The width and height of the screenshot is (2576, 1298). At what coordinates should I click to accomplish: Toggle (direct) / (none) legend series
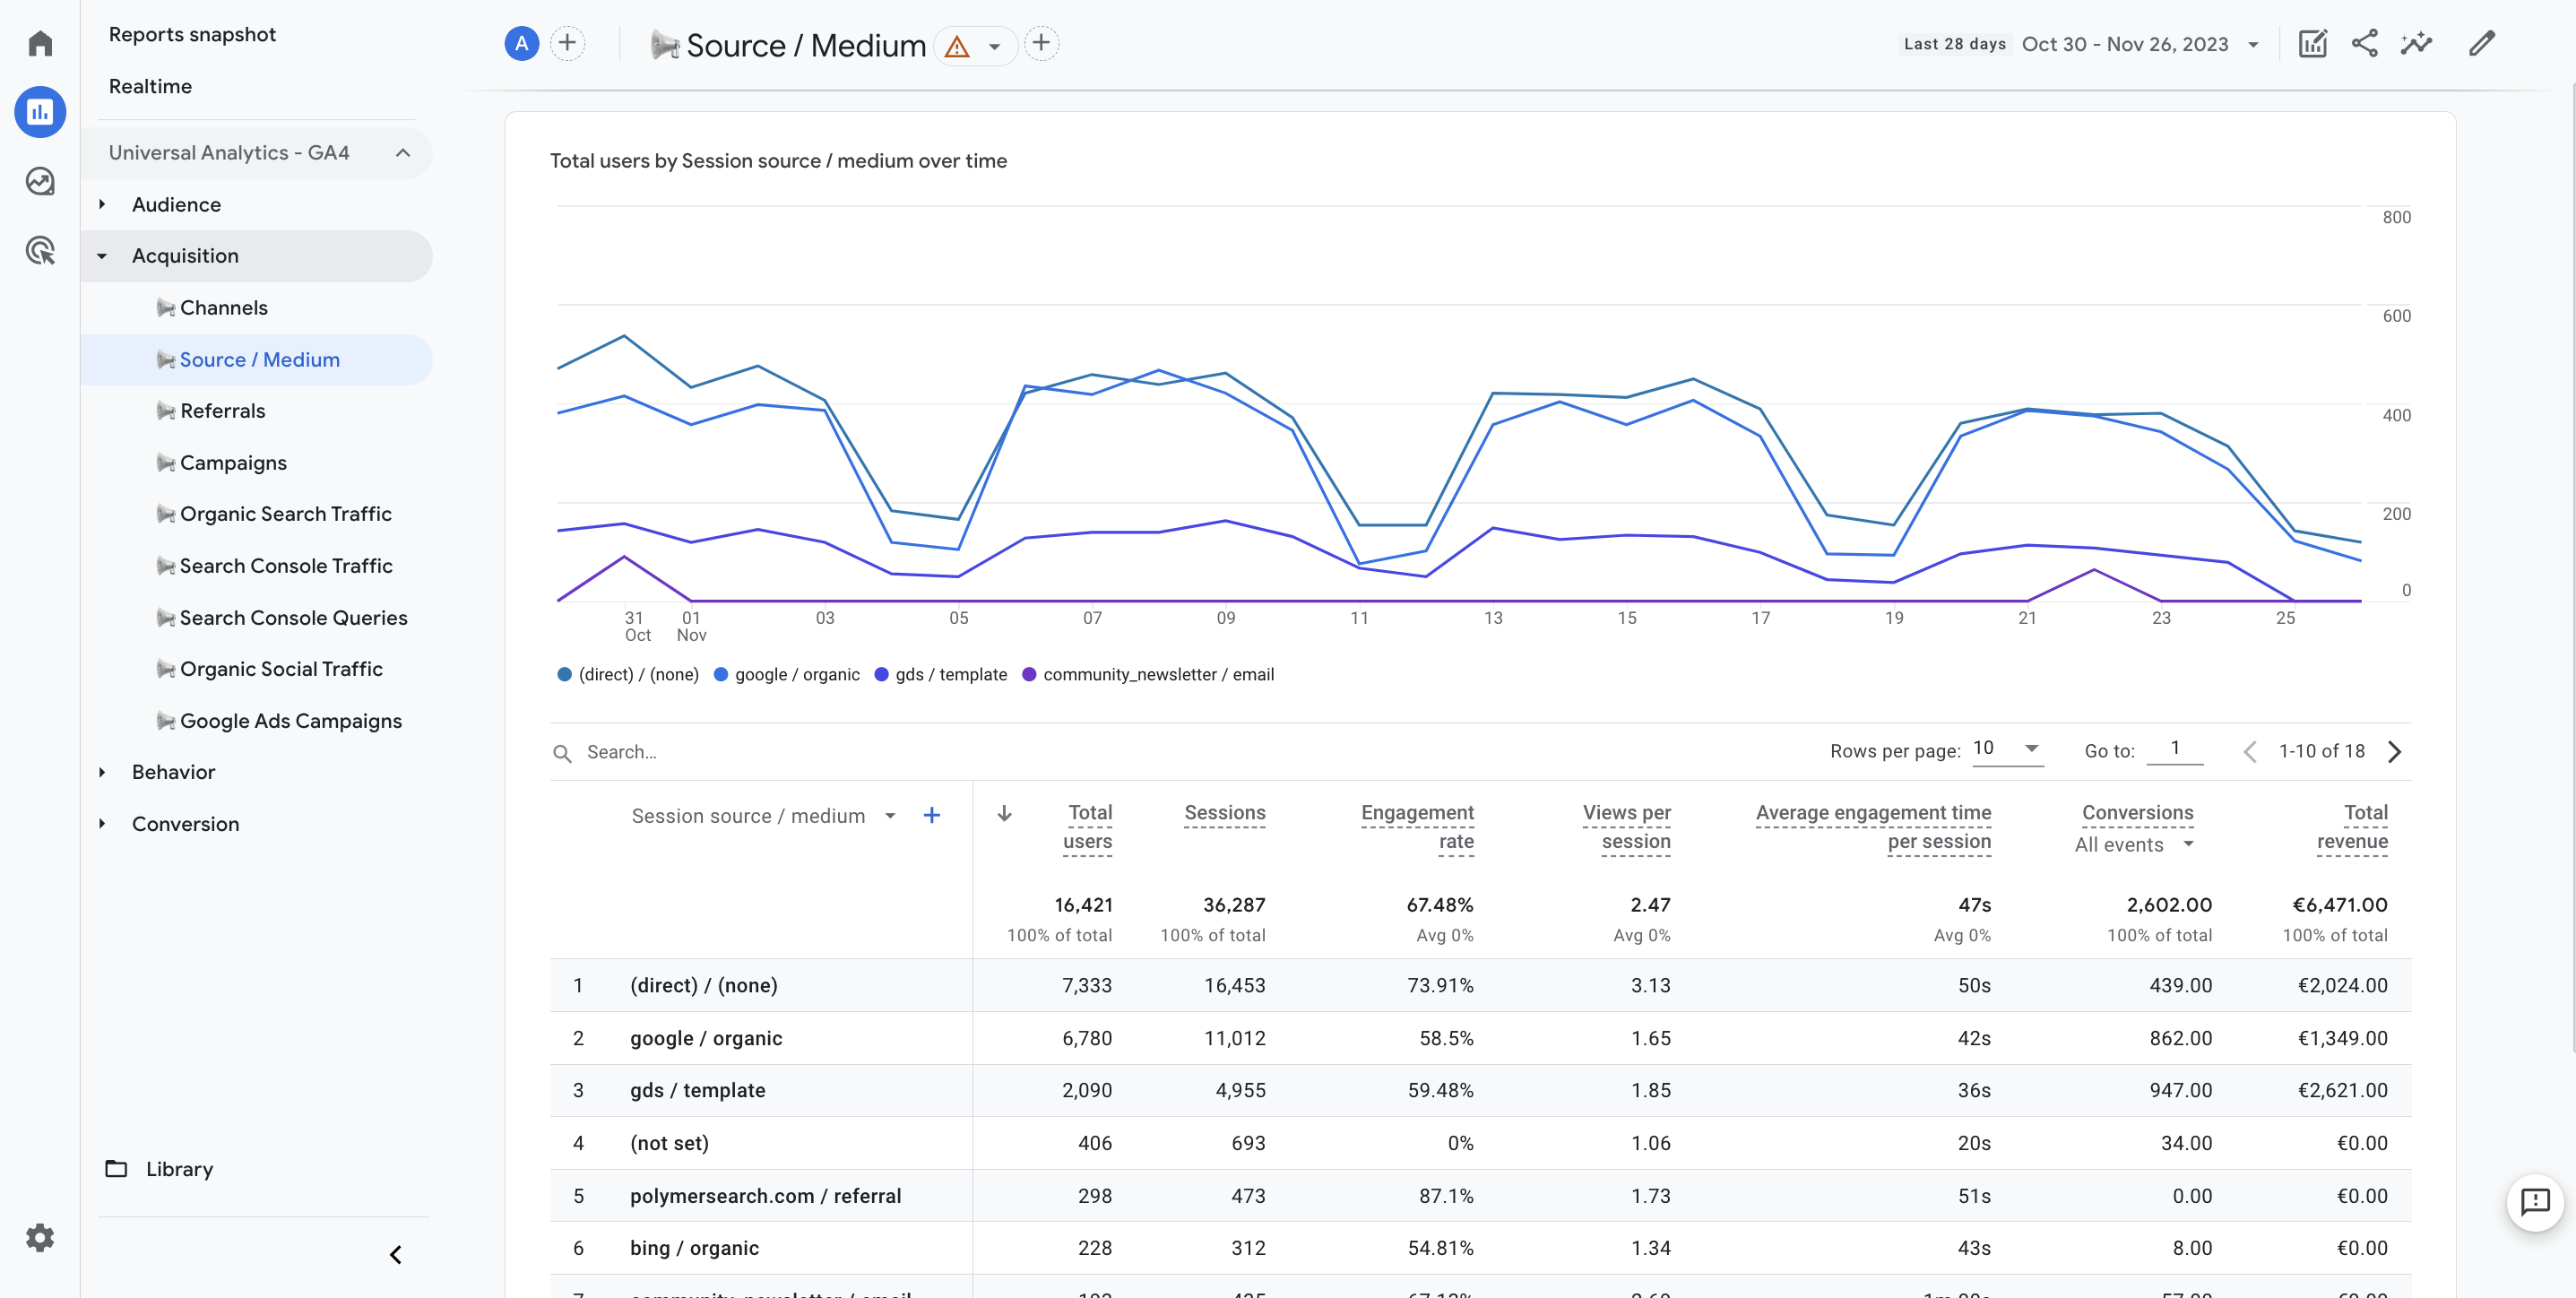[x=628, y=674]
